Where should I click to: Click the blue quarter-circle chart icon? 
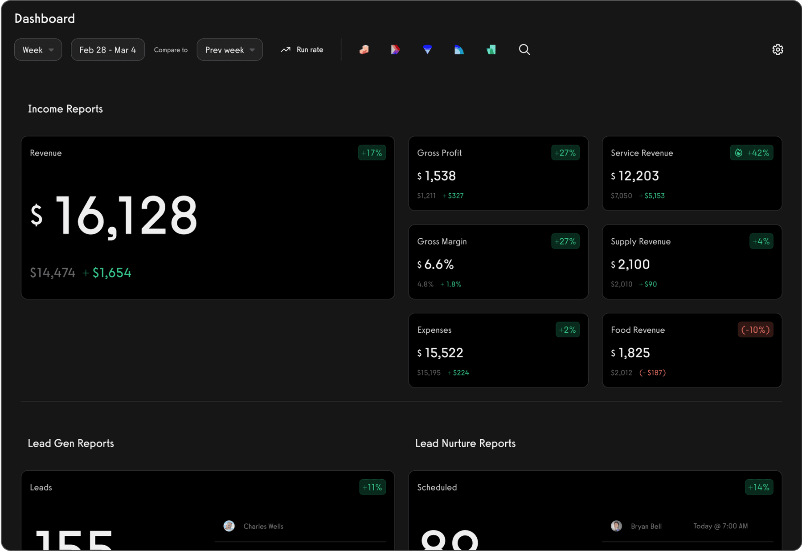pyautogui.click(x=459, y=49)
